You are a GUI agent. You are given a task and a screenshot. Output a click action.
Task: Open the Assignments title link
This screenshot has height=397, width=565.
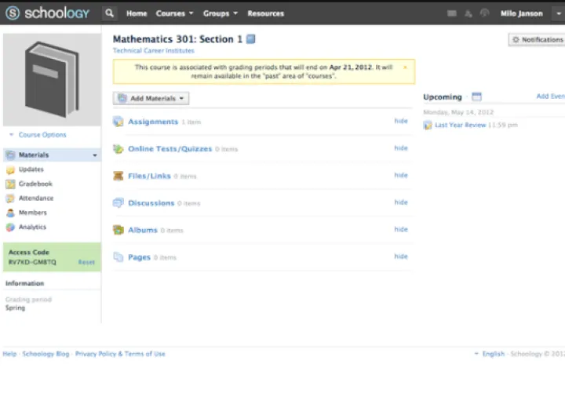coord(153,122)
